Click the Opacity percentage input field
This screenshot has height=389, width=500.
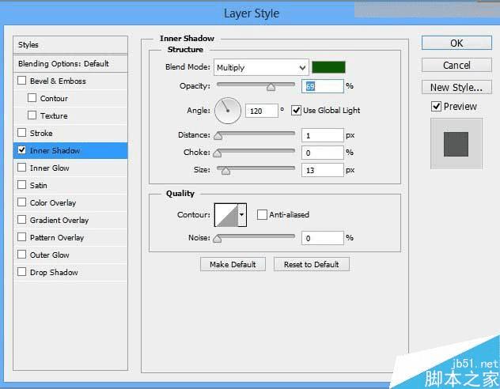322,86
